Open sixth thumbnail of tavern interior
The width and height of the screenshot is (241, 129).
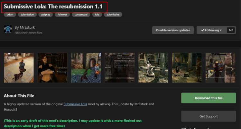(x=187, y=68)
